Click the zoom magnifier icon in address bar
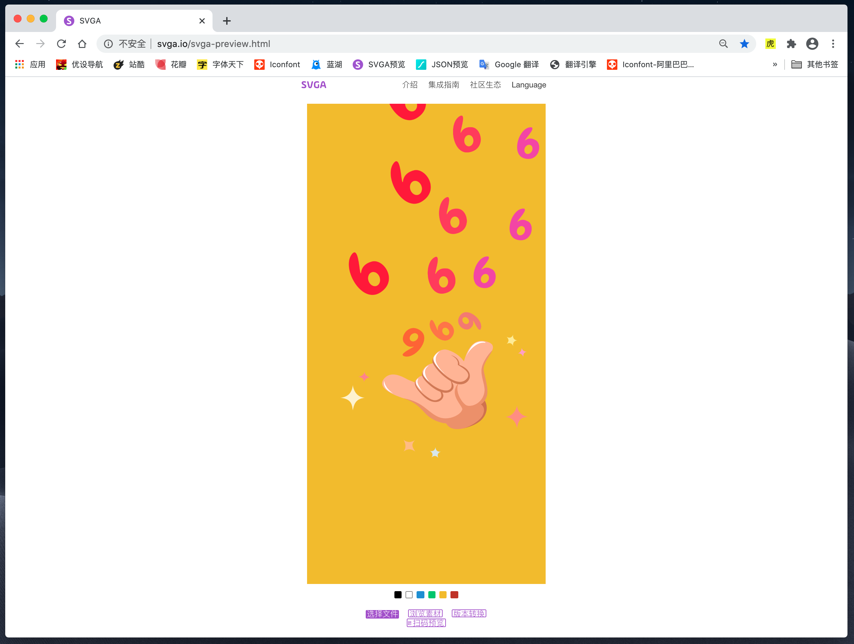This screenshot has width=854, height=644. [x=723, y=44]
